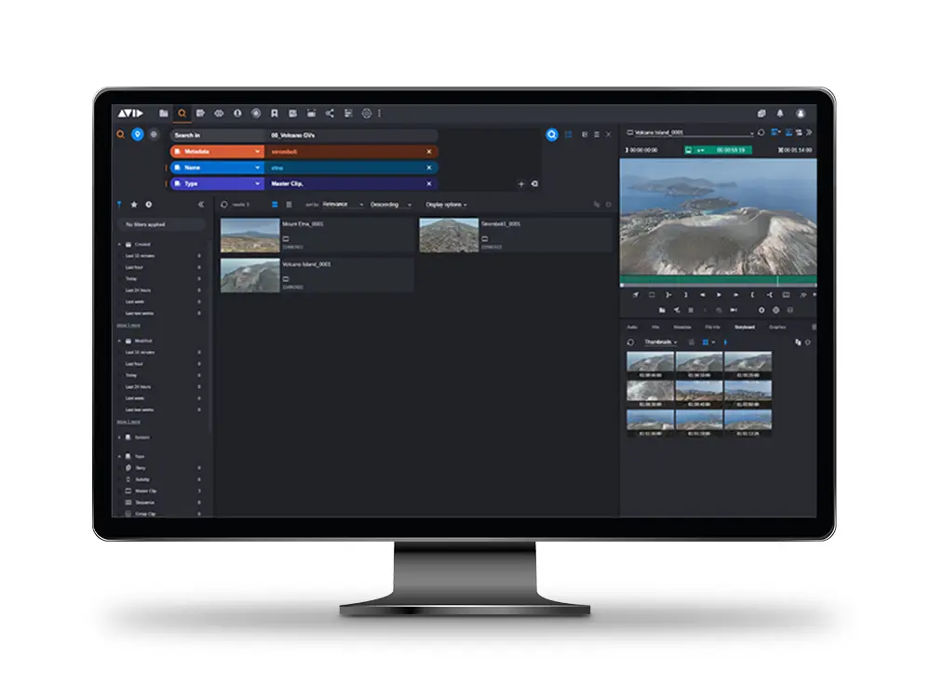Click the share icon in top toolbar

pyautogui.click(x=330, y=113)
